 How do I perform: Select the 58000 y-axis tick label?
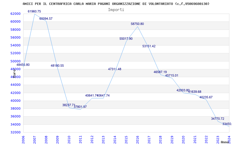15,30
